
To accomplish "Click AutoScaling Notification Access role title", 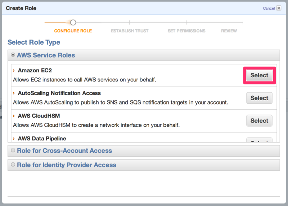I will pyautogui.click(x=59, y=93).
